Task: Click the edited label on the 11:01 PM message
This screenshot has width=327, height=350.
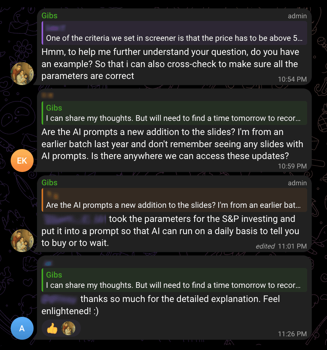Action: [x=265, y=246]
